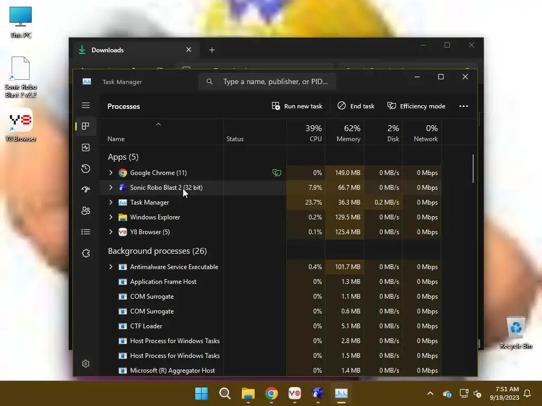Image resolution: width=542 pixels, height=406 pixels.
Task: Click the Task Manager taskbar icon
Action: pyautogui.click(x=341, y=393)
